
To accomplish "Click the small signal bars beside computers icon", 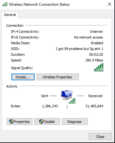I will point(72,101).
